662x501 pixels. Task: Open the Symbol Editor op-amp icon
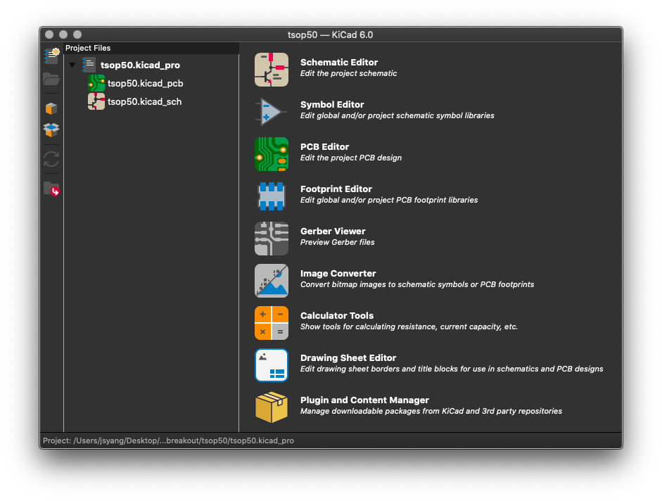coord(271,112)
